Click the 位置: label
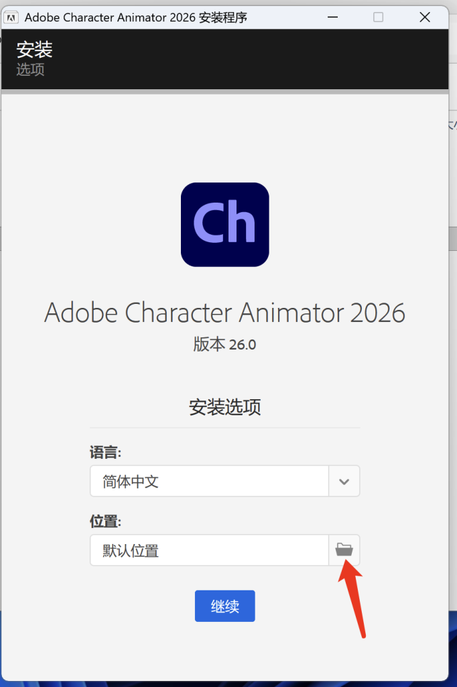Image resolution: width=457 pixels, height=687 pixels. click(106, 521)
